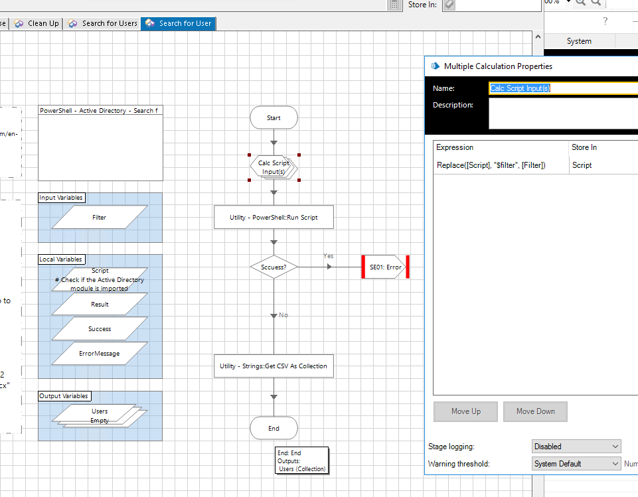Switch to the Search for Users tab

tap(103, 24)
